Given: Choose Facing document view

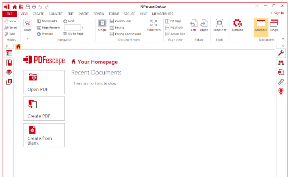Looking at the screenshot, I should [117, 28].
